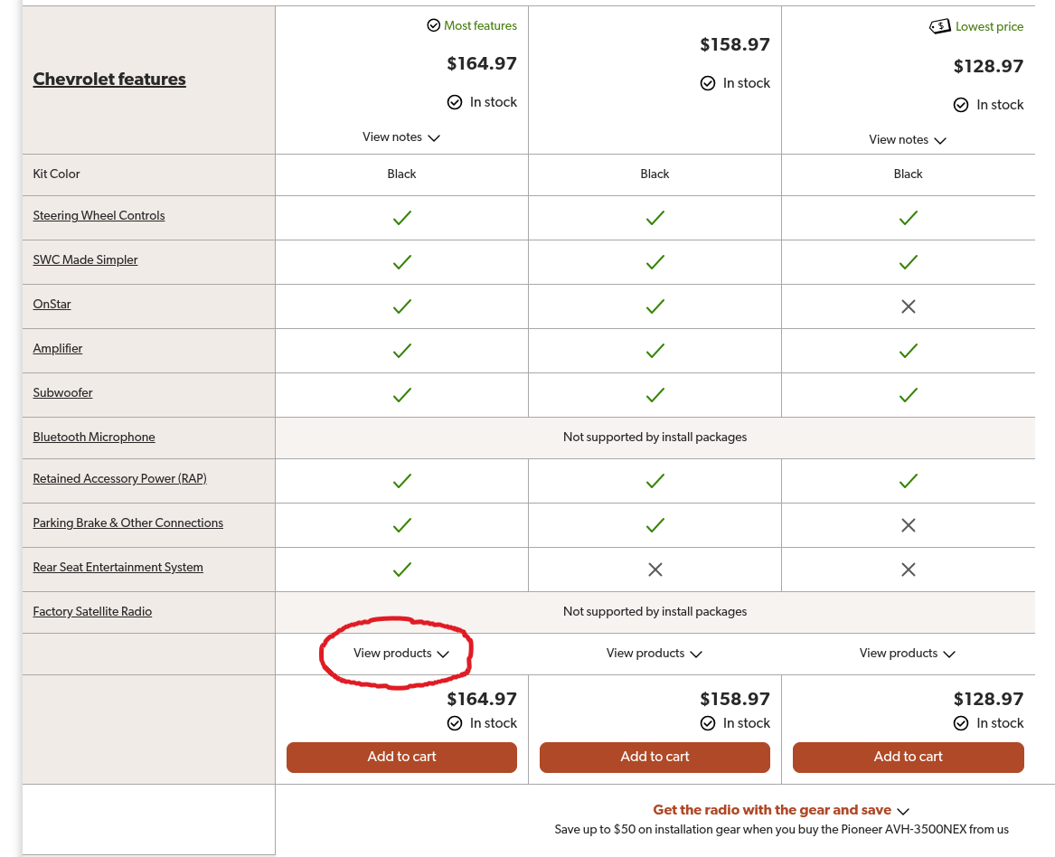Click Rear Seat Entertainment checkmark in $164.97 column

(401, 570)
